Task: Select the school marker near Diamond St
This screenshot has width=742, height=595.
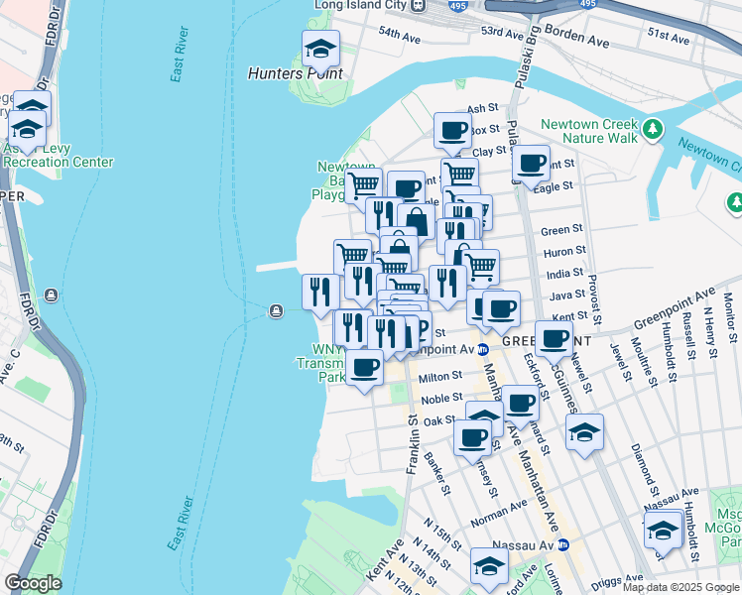Action: (585, 432)
